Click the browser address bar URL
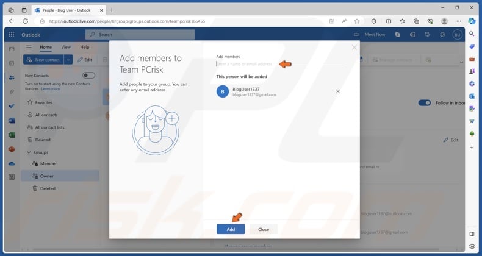482x256 pixels. 127,21
